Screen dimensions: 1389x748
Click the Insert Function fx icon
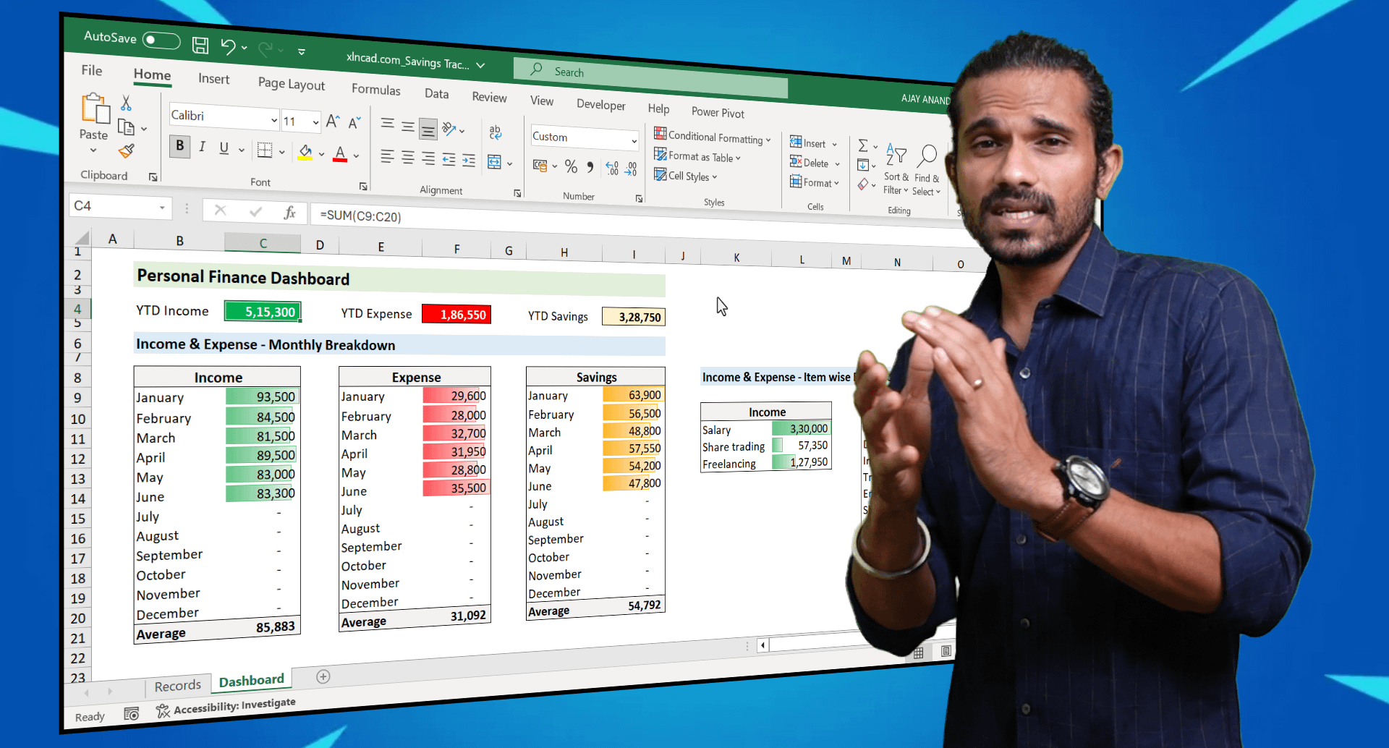coord(289,212)
